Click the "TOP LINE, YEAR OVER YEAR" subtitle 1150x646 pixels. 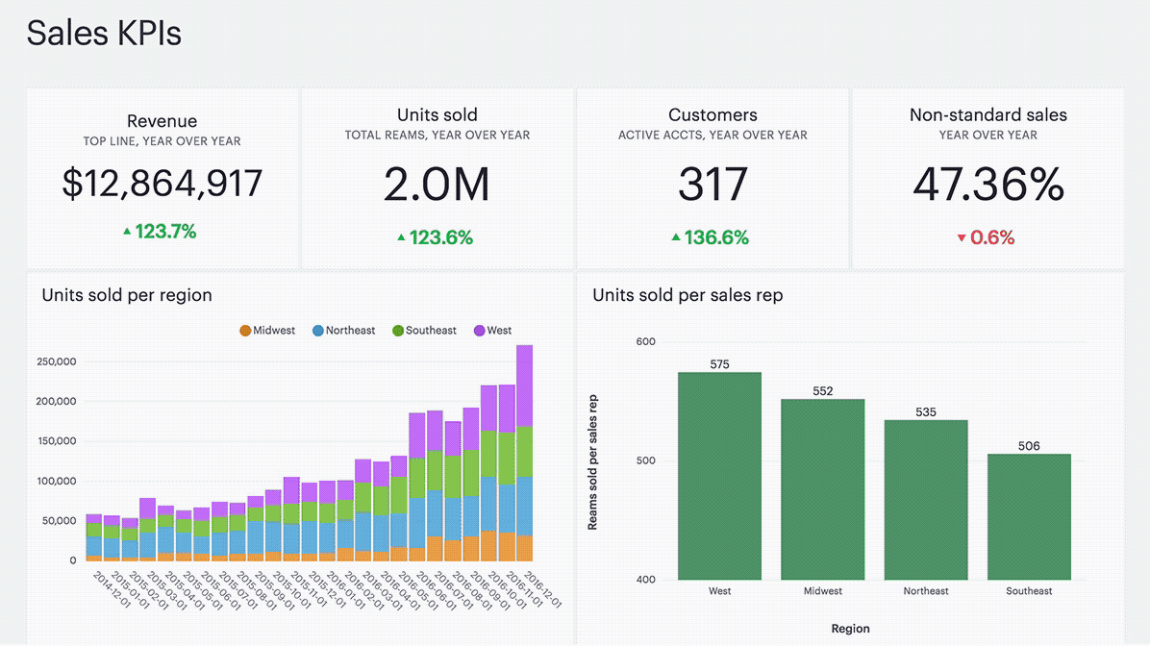[x=162, y=141]
